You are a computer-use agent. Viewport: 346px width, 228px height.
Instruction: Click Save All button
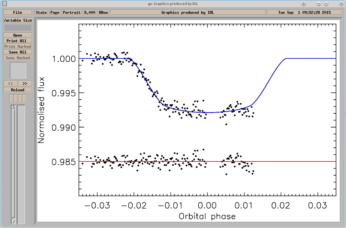click(x=18, y=52)
